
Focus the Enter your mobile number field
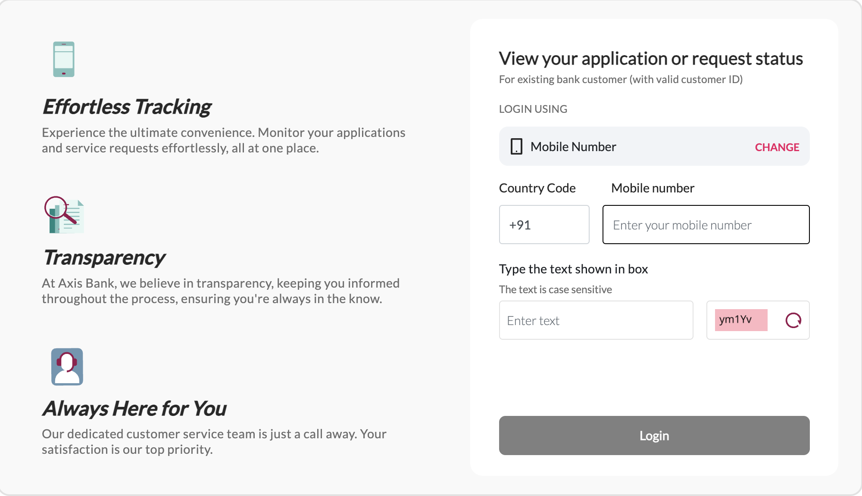point(706,225)
